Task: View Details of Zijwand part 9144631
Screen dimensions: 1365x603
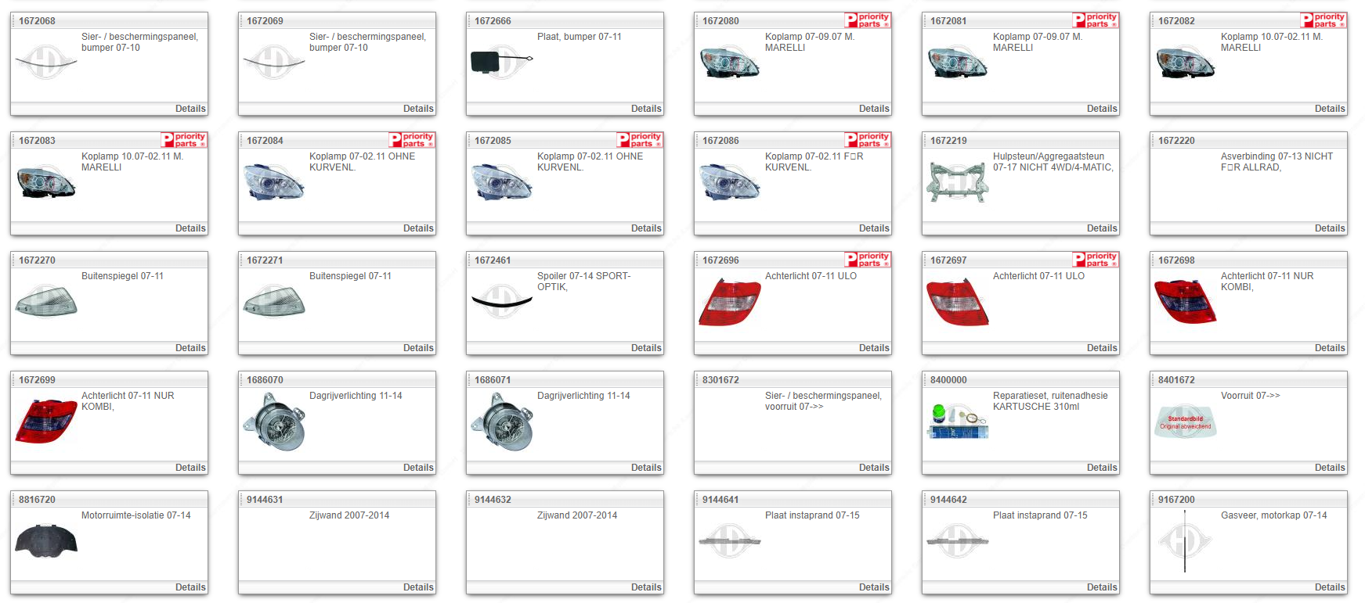Action: point(418,587)
